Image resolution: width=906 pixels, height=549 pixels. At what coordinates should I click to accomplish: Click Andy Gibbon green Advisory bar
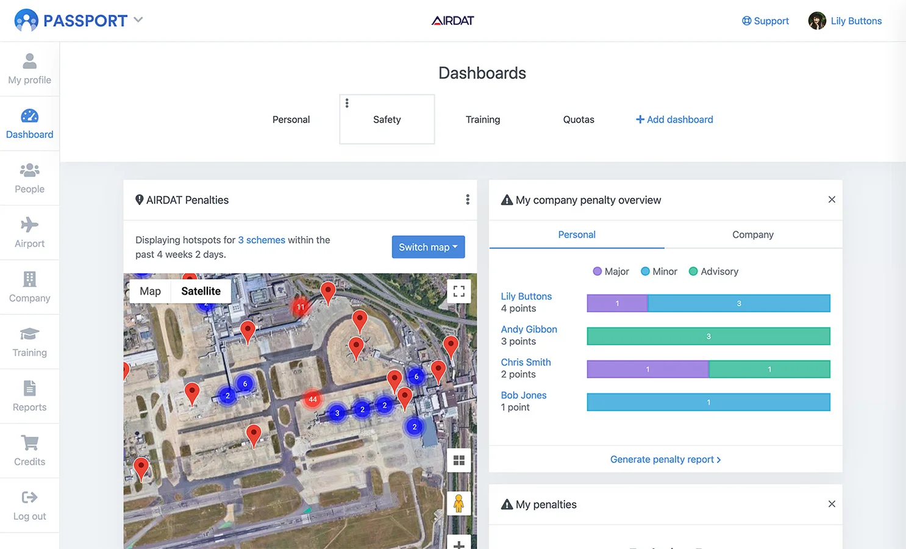(708, 336)
